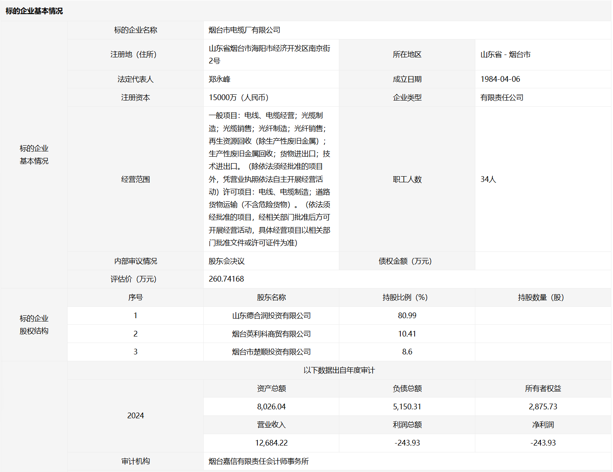The height and width of the screenshot is (472, 613).
Task: Click the operating revenue value 12,684.22
Action: 271,443
